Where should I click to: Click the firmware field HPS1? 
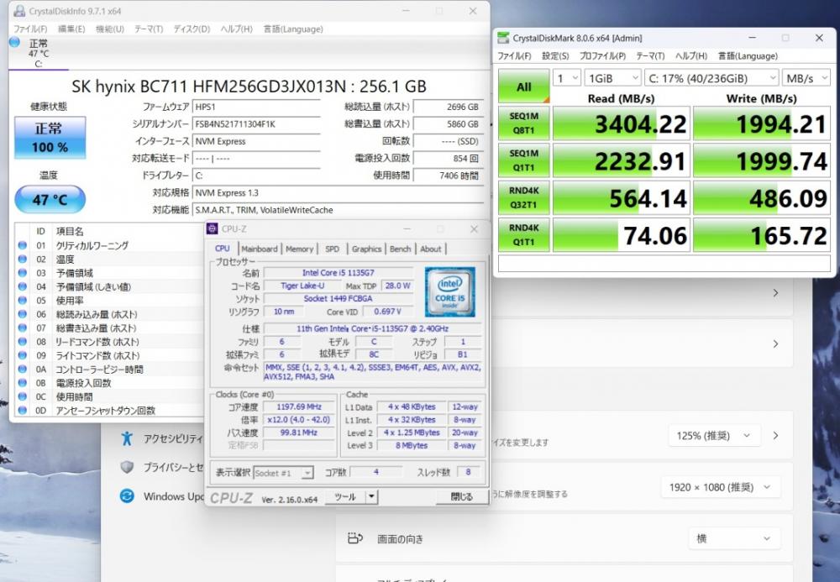pos(256,107)
